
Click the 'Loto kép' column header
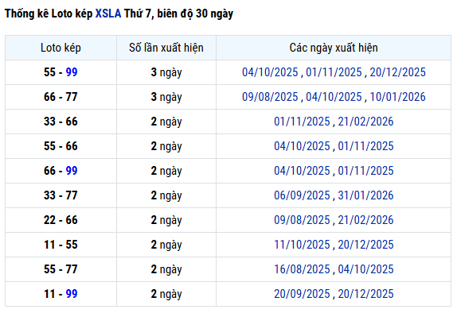pyautogui.click(x=61, y=48)
